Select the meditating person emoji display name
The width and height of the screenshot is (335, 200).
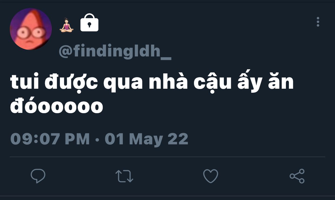(x=66, y=25)
